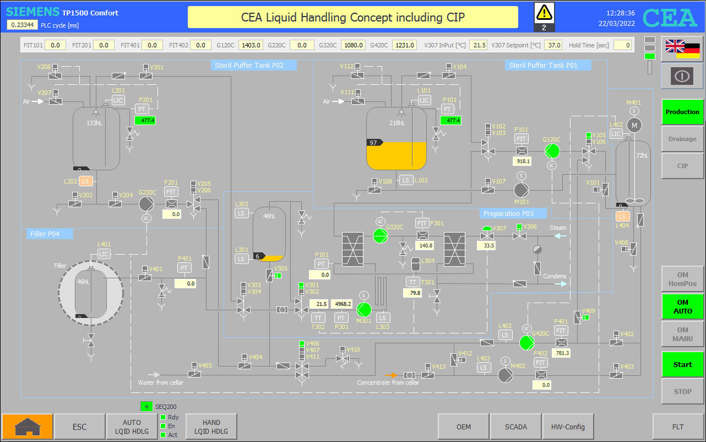Image resolution: width=706 pixels, height=442 pixels.
Task: Select the G420C pump symbol
Action: pos(526,343)
